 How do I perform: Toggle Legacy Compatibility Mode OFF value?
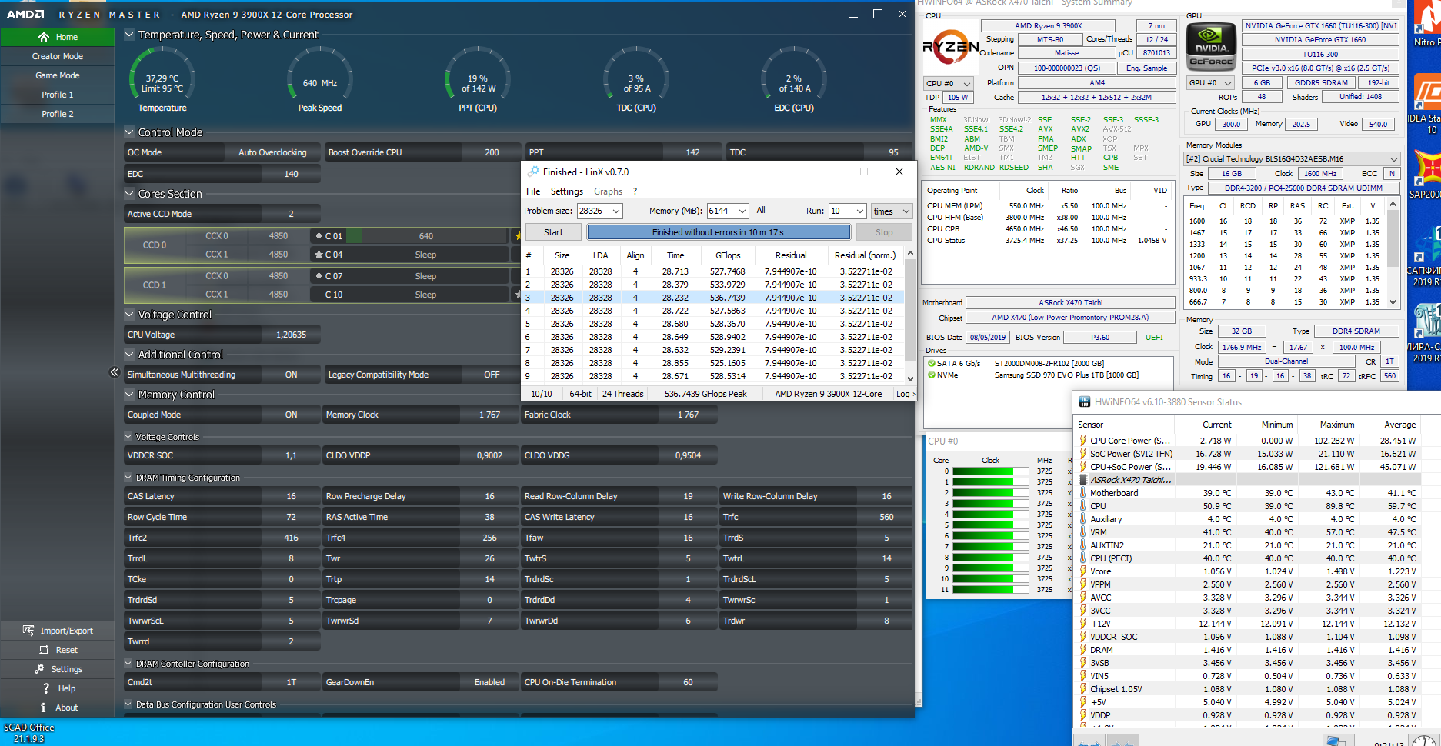(x=492, y=375)
